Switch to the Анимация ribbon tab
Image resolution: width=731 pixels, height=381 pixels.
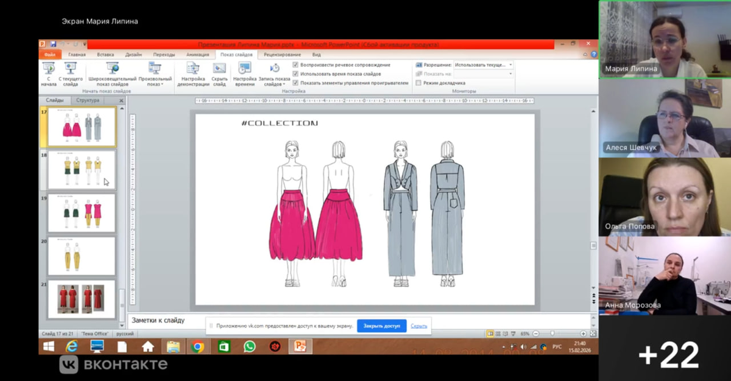click(x=197, y=54)
